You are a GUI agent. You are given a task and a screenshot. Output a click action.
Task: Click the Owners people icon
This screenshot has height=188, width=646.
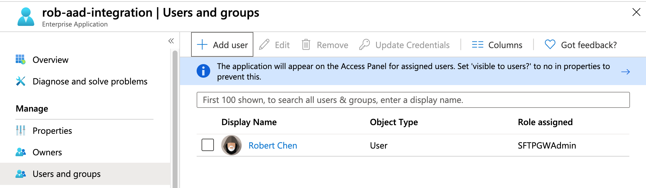pyautogui.click(x=20, y=152)
